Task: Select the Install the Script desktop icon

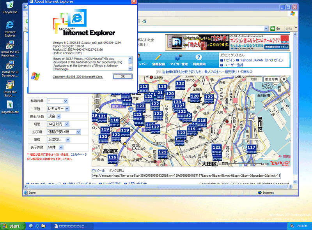Action: click(x=10, y=89)
